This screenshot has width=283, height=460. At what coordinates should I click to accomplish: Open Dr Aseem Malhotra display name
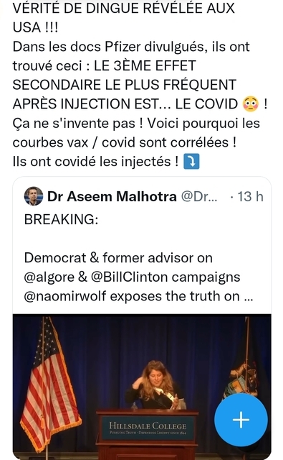coord(112,196)
